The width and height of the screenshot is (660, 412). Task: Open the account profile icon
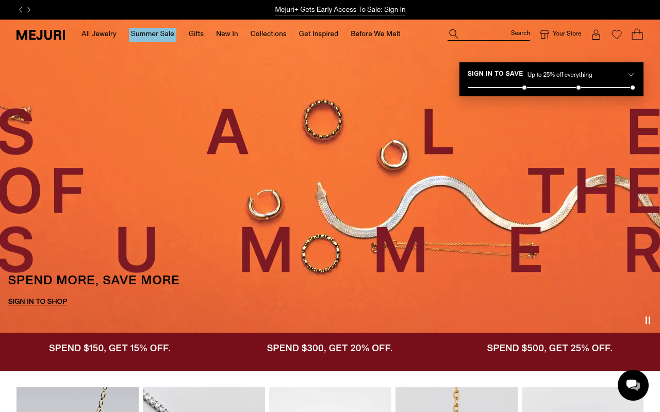(596, 35)
